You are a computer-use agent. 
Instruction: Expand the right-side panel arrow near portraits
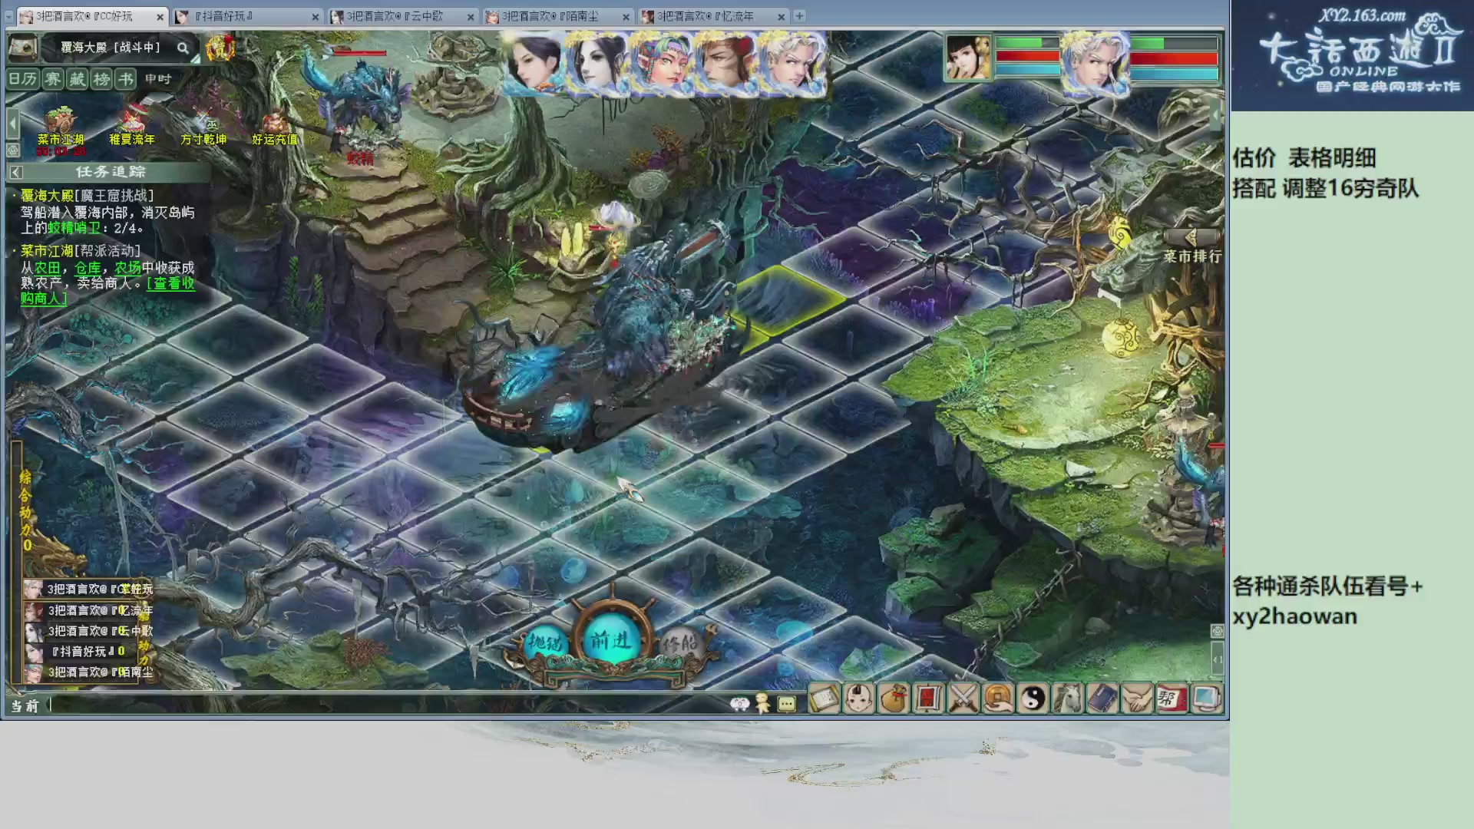click(1215, 115)
